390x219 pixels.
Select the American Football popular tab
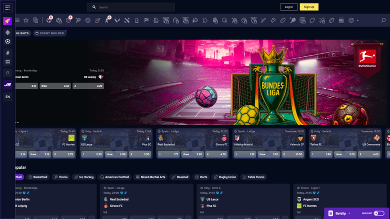[x=114, y=177]
